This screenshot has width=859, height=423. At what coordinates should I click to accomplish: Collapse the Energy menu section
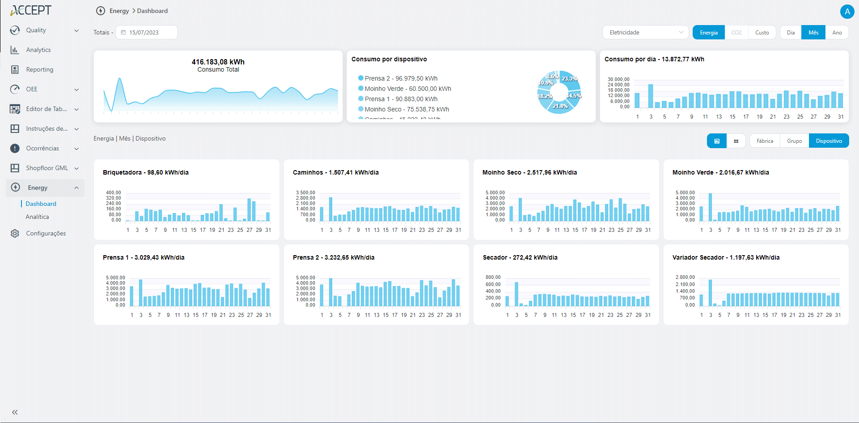[x=76, y=188]
